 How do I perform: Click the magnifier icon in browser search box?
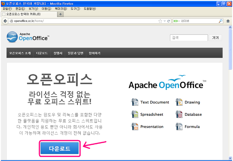220,21
